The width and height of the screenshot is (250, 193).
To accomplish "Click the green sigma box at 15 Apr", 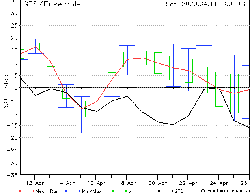I will click(82, 109).
